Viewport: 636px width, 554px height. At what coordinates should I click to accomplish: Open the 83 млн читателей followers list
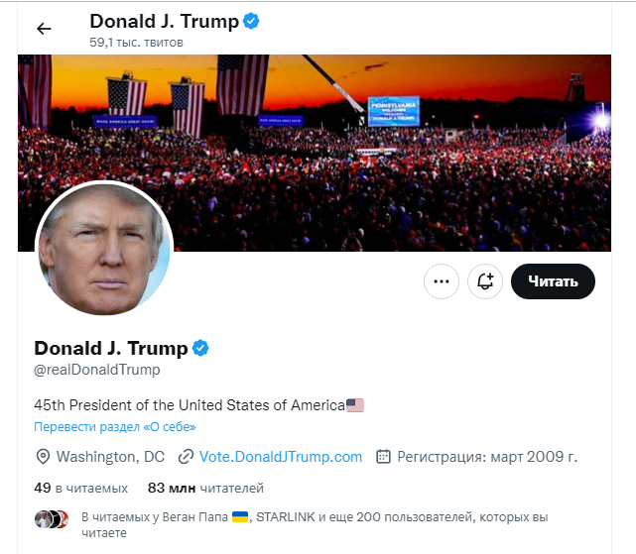point(205,488)
